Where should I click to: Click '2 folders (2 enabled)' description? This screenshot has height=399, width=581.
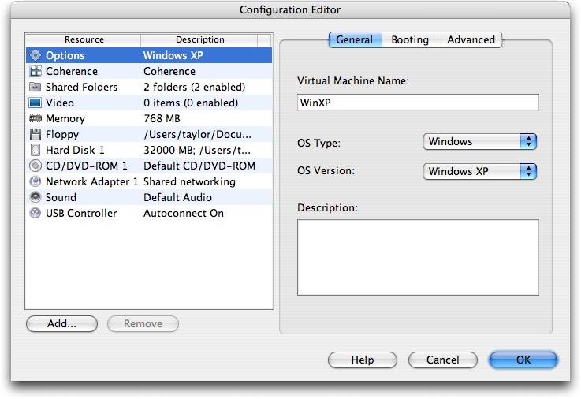click(195, 87)
